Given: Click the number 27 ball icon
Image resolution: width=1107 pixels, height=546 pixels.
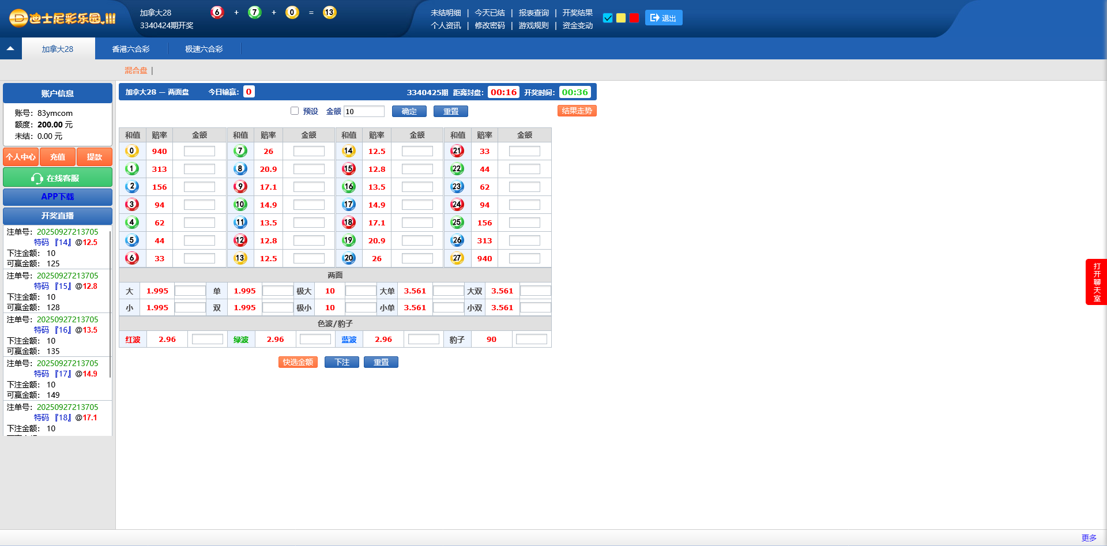Looking at the screenshot, I should tap(457, 258).
